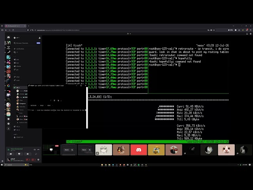Bookmark this page star icon

tap(214, 30)
